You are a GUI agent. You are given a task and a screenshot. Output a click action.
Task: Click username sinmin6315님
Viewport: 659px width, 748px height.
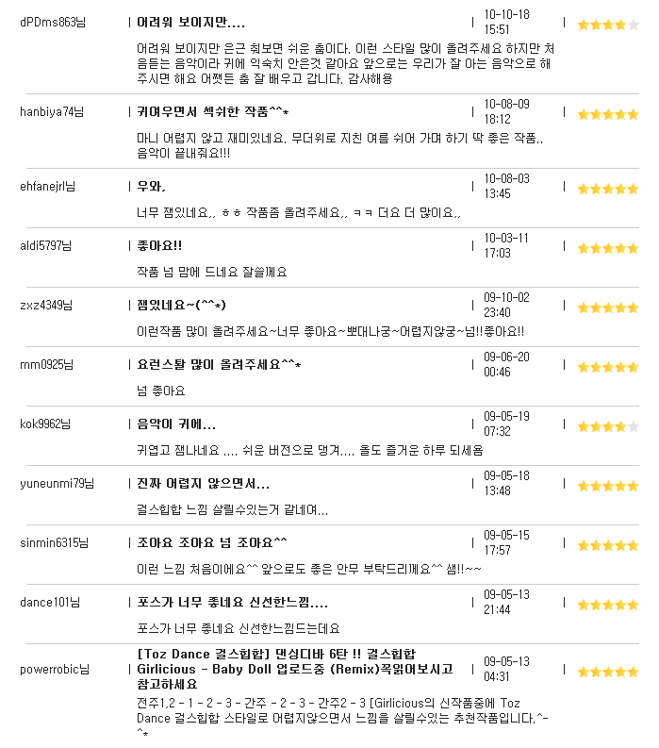(55, 543)
